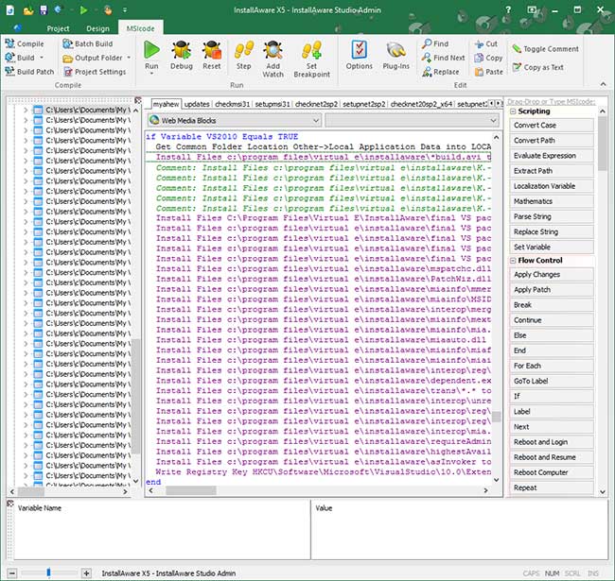Viewport: 615px width, 581px height.
Task: Click the green run arrow in quick access toolbar
Action: point(83,10)
